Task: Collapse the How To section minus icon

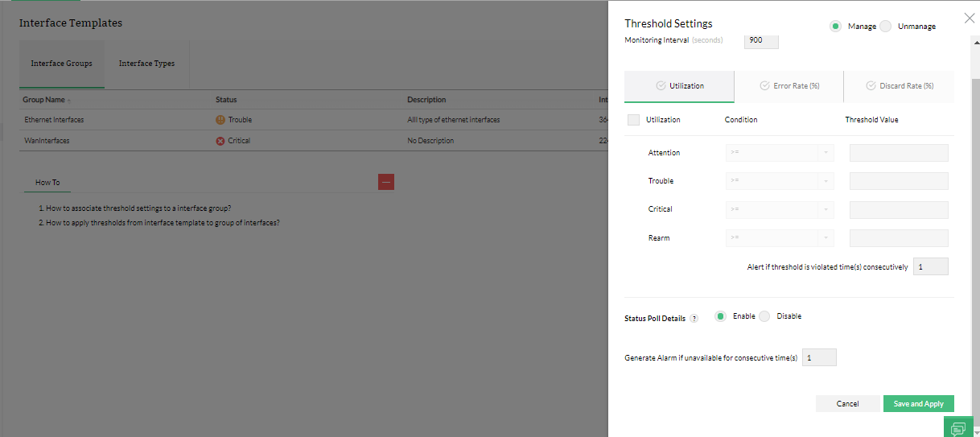Action: pyautogui.click(x=386, y=182)
